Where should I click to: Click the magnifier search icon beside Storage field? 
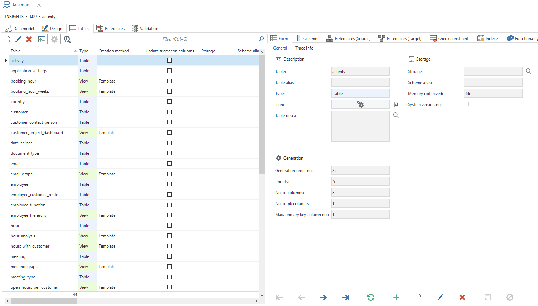click(528, 72)
